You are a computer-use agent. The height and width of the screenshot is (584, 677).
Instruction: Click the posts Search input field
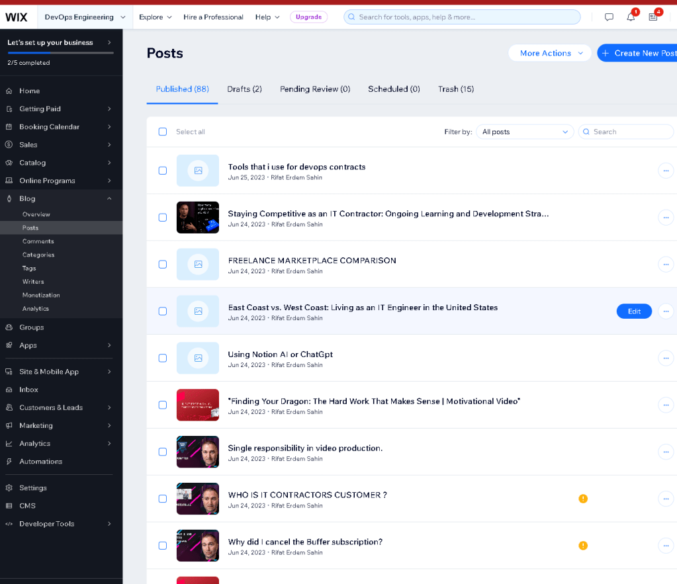[x=626, y=132]
